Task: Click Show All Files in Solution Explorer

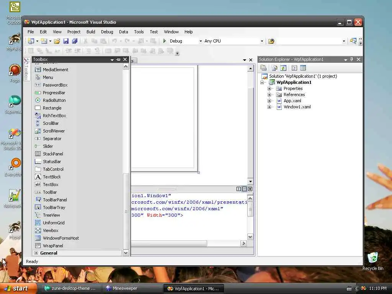Action: [x=274, y=68]
